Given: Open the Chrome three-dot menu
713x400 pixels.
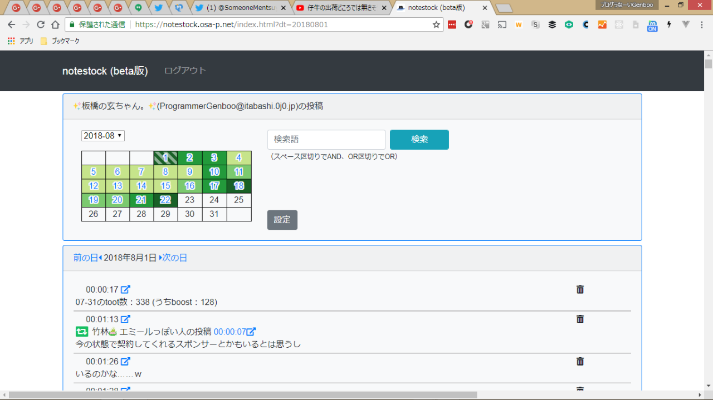Looking at the screenshot, I should pos(702,24).
